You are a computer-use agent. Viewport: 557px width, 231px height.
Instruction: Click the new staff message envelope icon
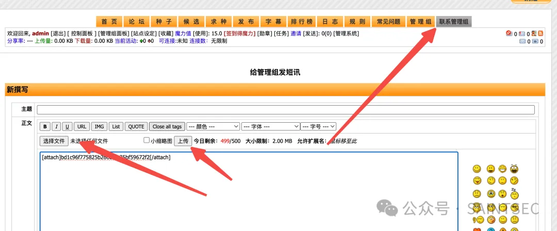pos(522,34)
